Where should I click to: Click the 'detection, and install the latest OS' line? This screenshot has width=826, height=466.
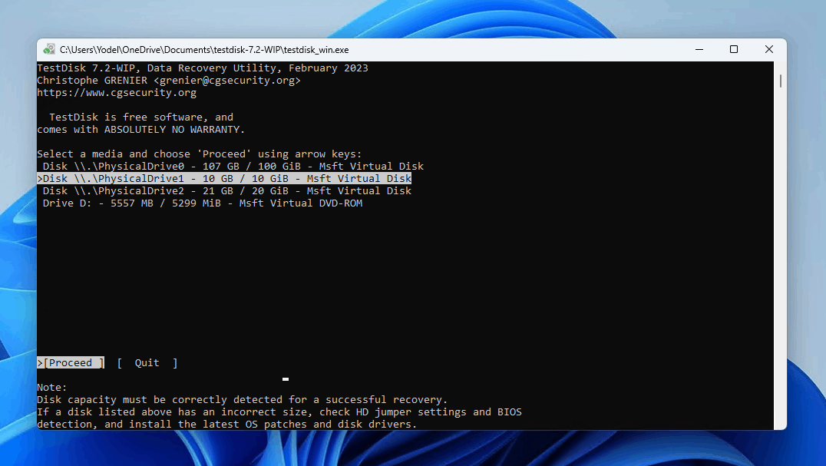click(227, 424)
